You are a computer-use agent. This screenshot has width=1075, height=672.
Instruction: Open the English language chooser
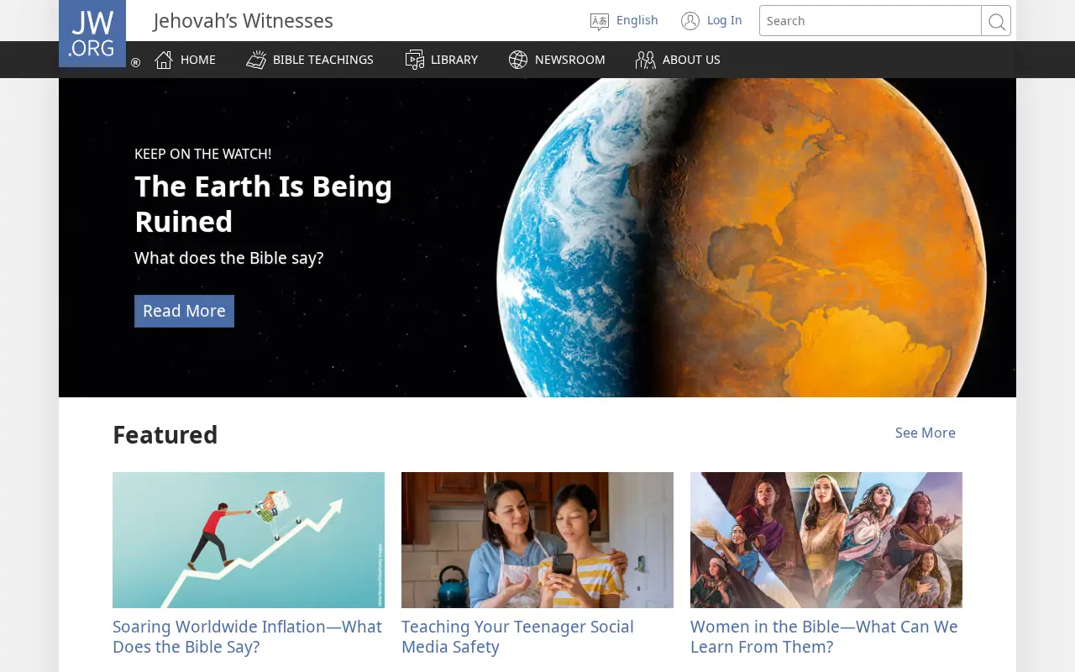coord(637,20)
